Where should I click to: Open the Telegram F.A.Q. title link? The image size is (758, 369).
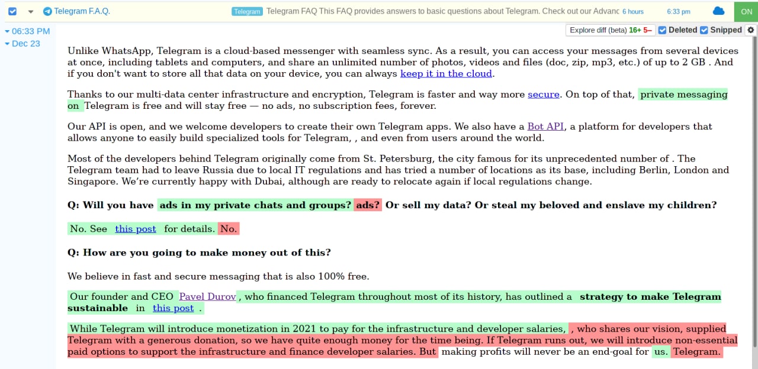point(82,11)
